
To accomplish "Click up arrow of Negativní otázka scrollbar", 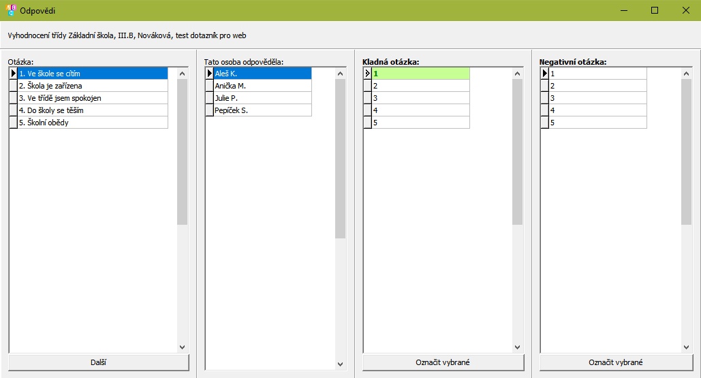I will (686, 74).
